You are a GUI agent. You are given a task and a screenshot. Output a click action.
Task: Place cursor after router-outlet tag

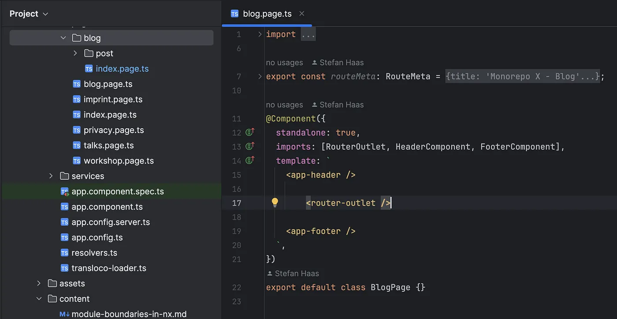tap(391, 203)
